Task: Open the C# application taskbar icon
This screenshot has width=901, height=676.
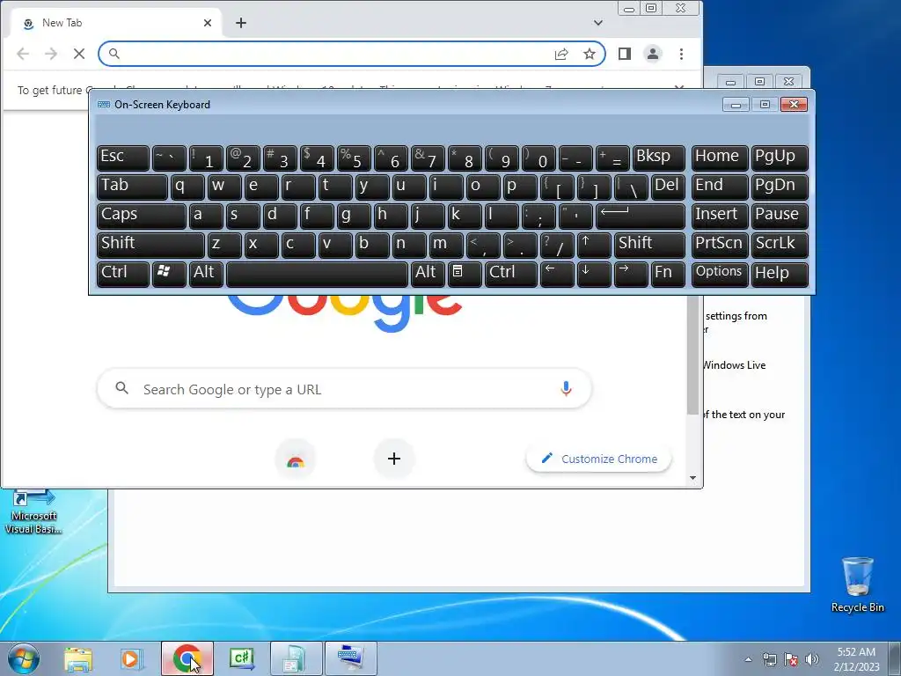Action: 241,658
